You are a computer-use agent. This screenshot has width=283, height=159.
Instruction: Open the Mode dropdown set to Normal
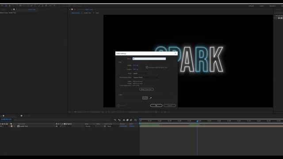(x=88, y=126)
